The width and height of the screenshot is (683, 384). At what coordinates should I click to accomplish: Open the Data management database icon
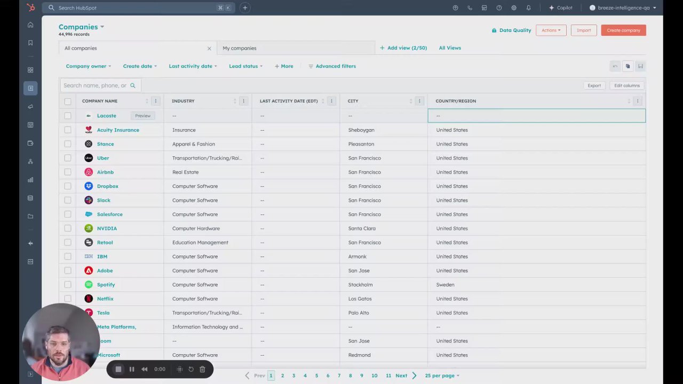(30, 198)
